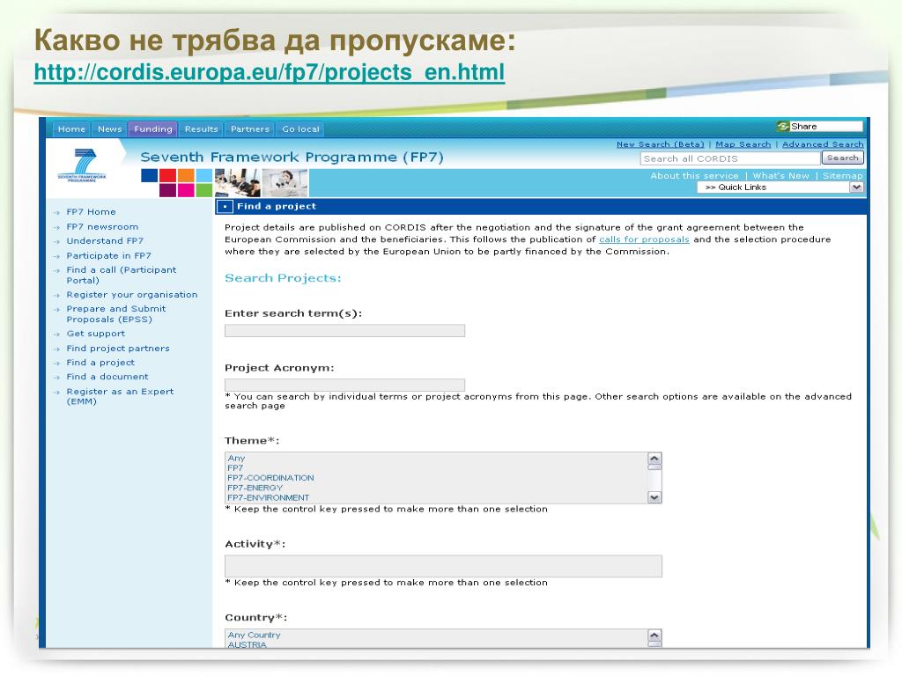Click Country list scroll up arrow
Viewport: 902px width, 676px height.
pyautogui.click(x=654, y=636)
